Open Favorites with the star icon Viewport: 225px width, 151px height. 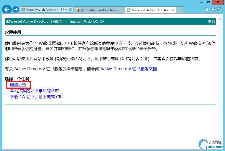[x=213, y=9]
